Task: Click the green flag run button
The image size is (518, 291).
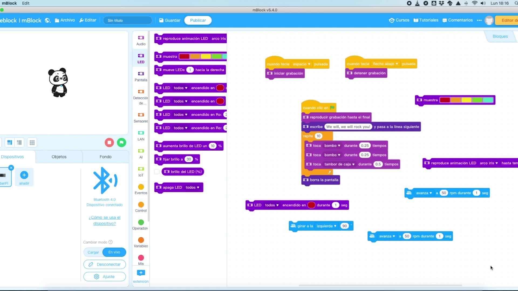Action: [121, 143]
